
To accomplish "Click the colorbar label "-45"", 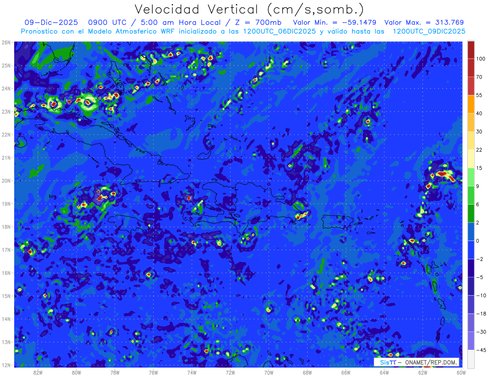I will coord(481,350).
